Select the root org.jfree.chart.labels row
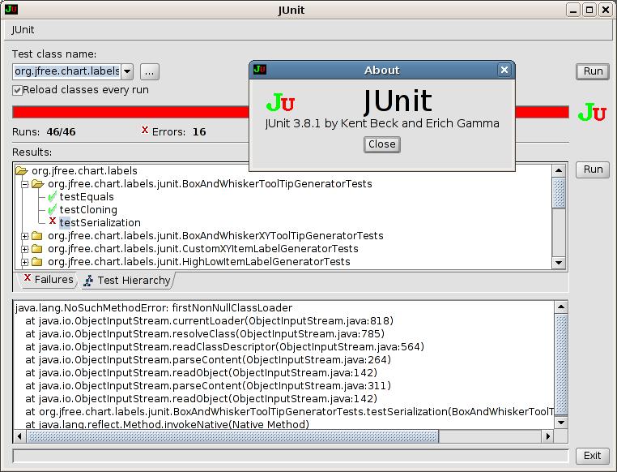The image size is (617, 472). click(84, 170)
